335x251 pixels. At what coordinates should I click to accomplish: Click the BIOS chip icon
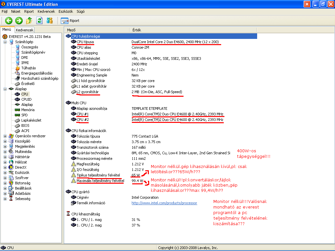pos(18,125)
